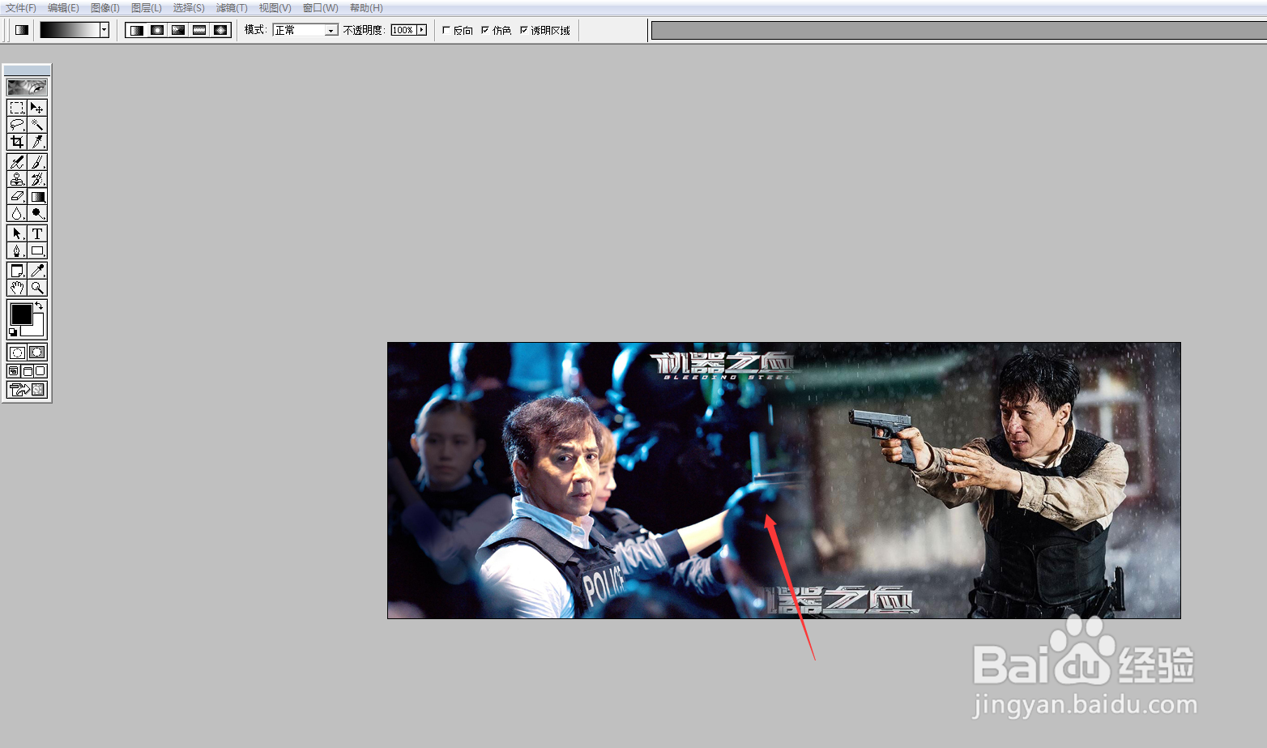Select the Rectangular Marquee tool

click(x=16, y=108)
